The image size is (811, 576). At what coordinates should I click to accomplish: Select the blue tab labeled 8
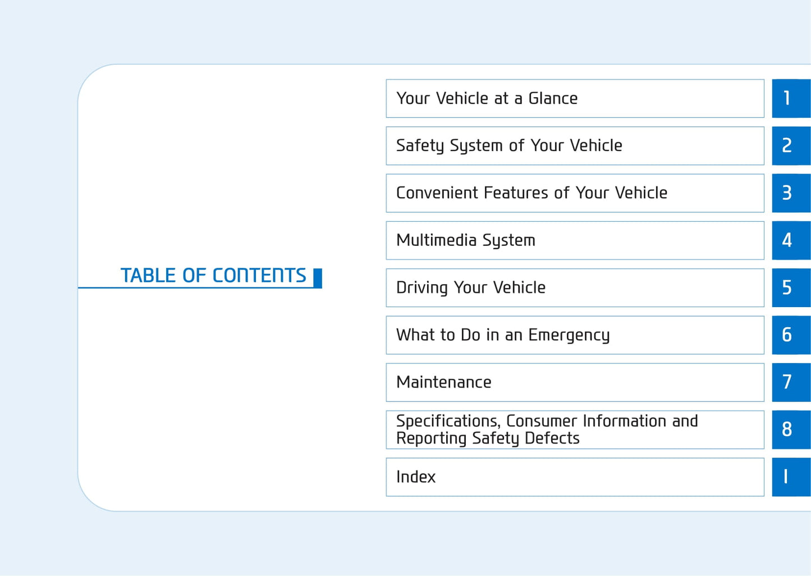coord(791,429)
